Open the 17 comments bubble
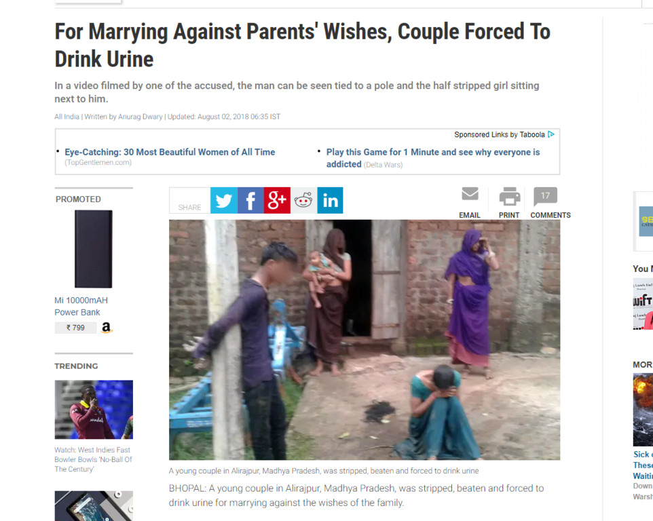The image size is (653, 521). coord(545,197)
